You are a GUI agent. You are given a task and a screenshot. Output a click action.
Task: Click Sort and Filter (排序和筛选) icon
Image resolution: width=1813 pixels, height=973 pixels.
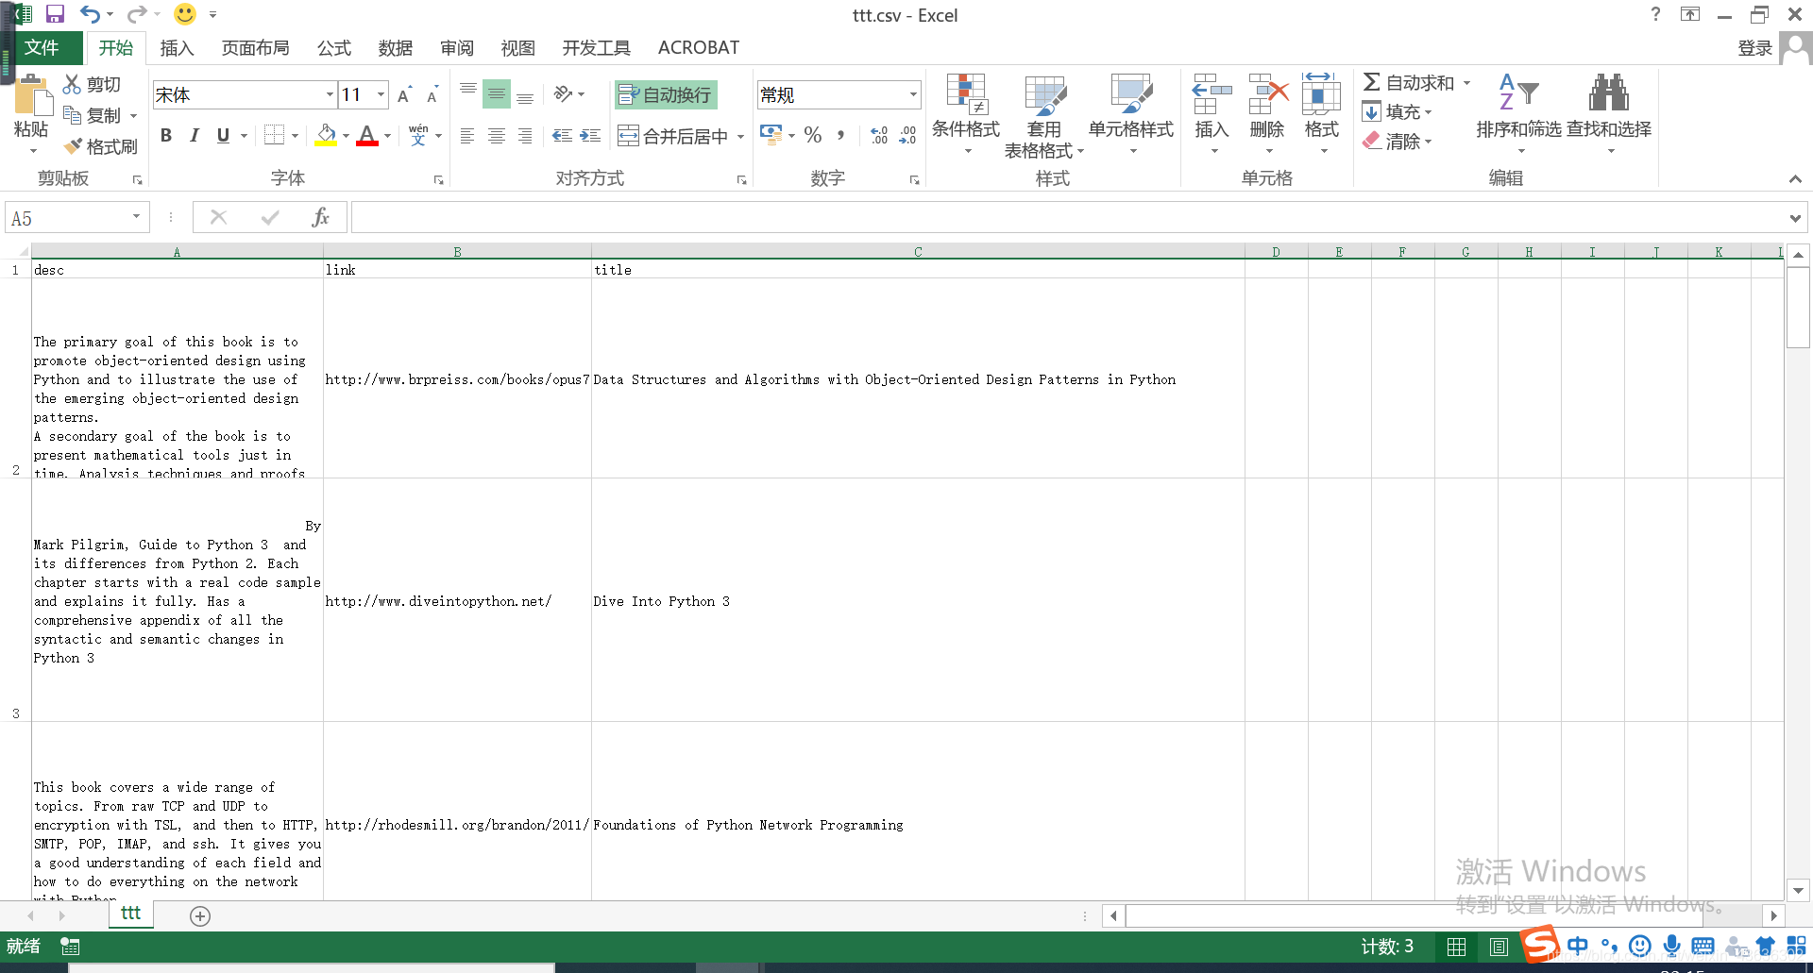(x=1519, y=93)
